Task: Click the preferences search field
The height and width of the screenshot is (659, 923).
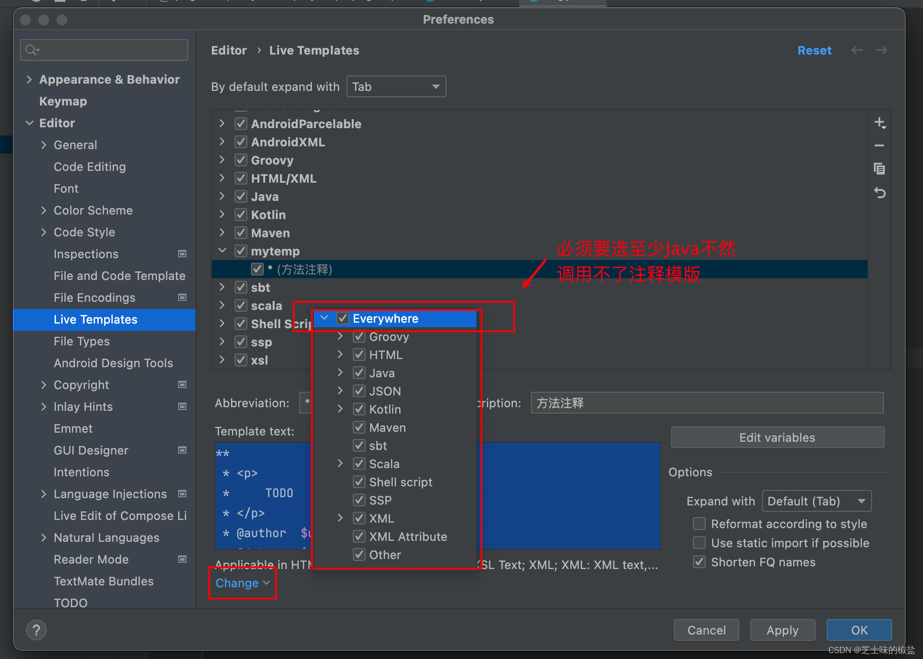Action: click(x=109, y=50)
